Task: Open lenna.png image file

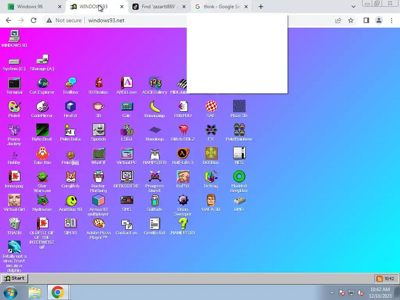Action: click(x=14, y=180)
